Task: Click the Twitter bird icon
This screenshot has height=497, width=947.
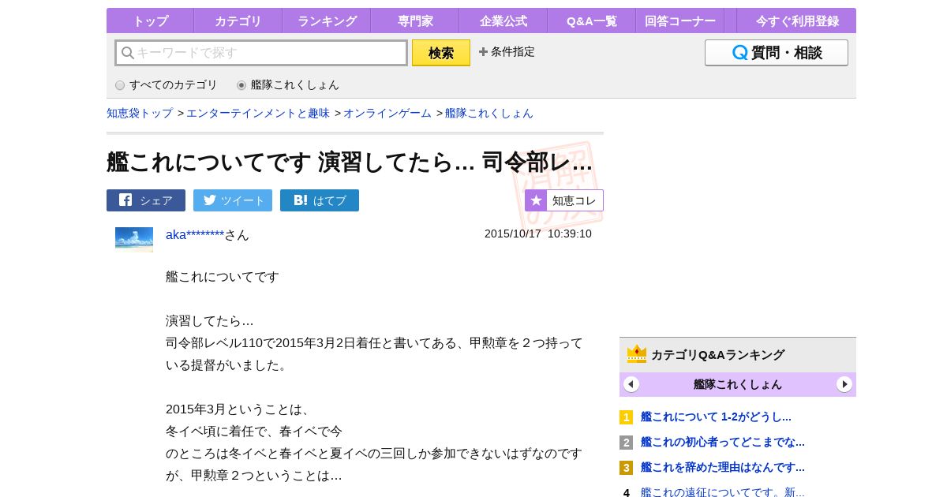Action: [209, 200]
